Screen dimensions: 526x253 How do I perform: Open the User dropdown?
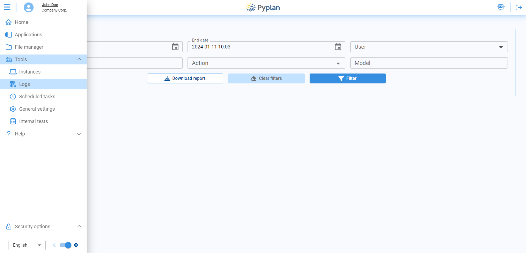[x=429, y=47]
